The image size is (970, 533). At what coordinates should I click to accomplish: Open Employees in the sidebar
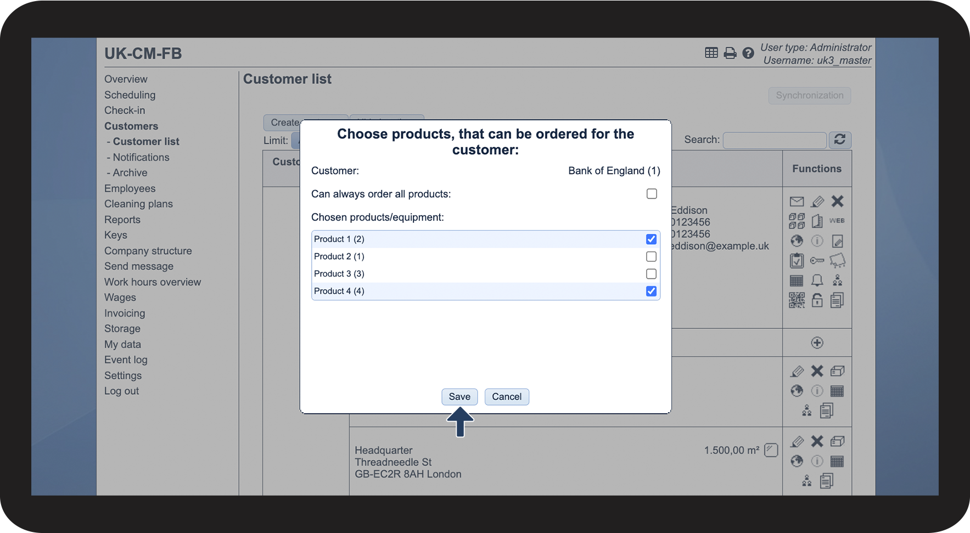130,188
